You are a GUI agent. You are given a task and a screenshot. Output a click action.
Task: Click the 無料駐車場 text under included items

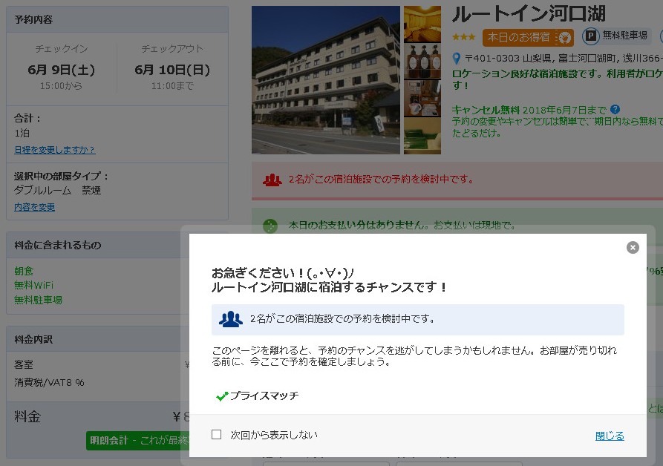click(38, 300)
